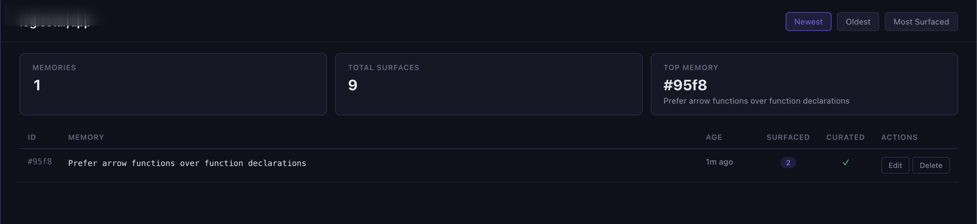Screen dimensions: 977x224
Task: Open the Memories stat card
Action: click(x=173, y=84)
